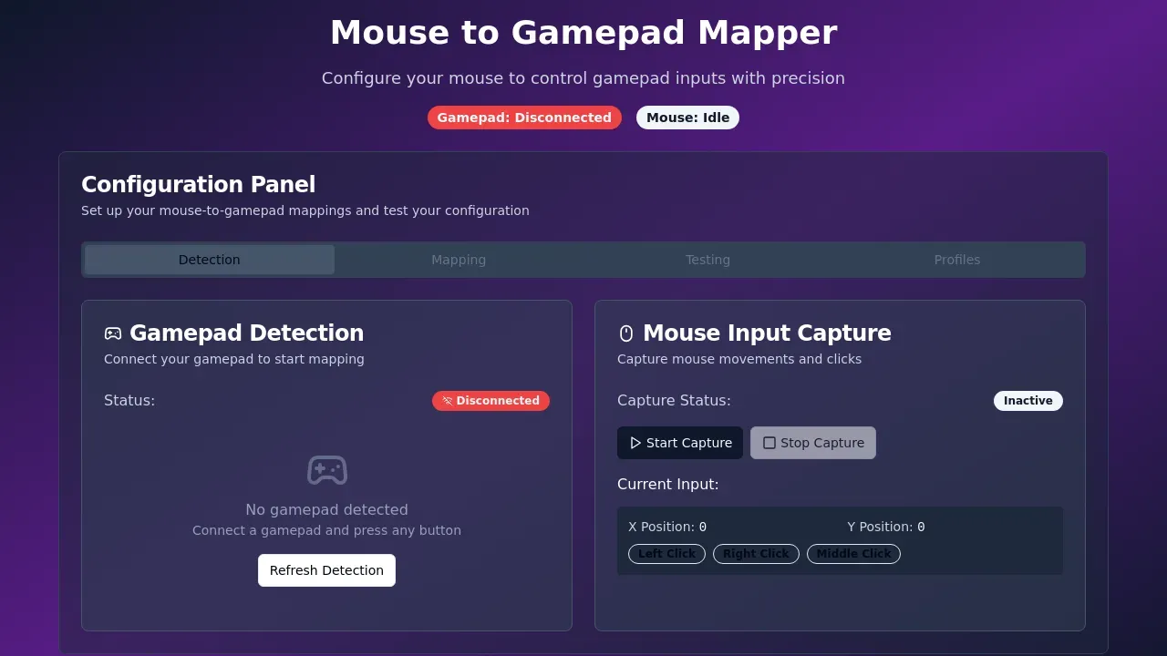Click the Inactive capture status badge
The height and width of the screenshot is (656, 1167).
point(1028,400)
